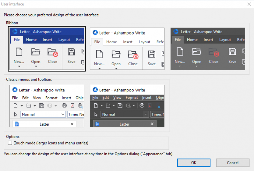
Task: Click the OK button
Action: pyautogui.click(x=194, y=163)
